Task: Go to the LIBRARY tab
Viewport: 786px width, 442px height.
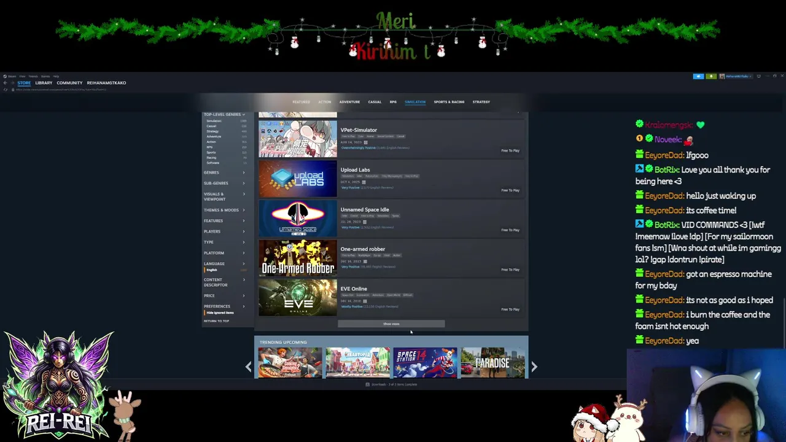Action: click(44, 83)
